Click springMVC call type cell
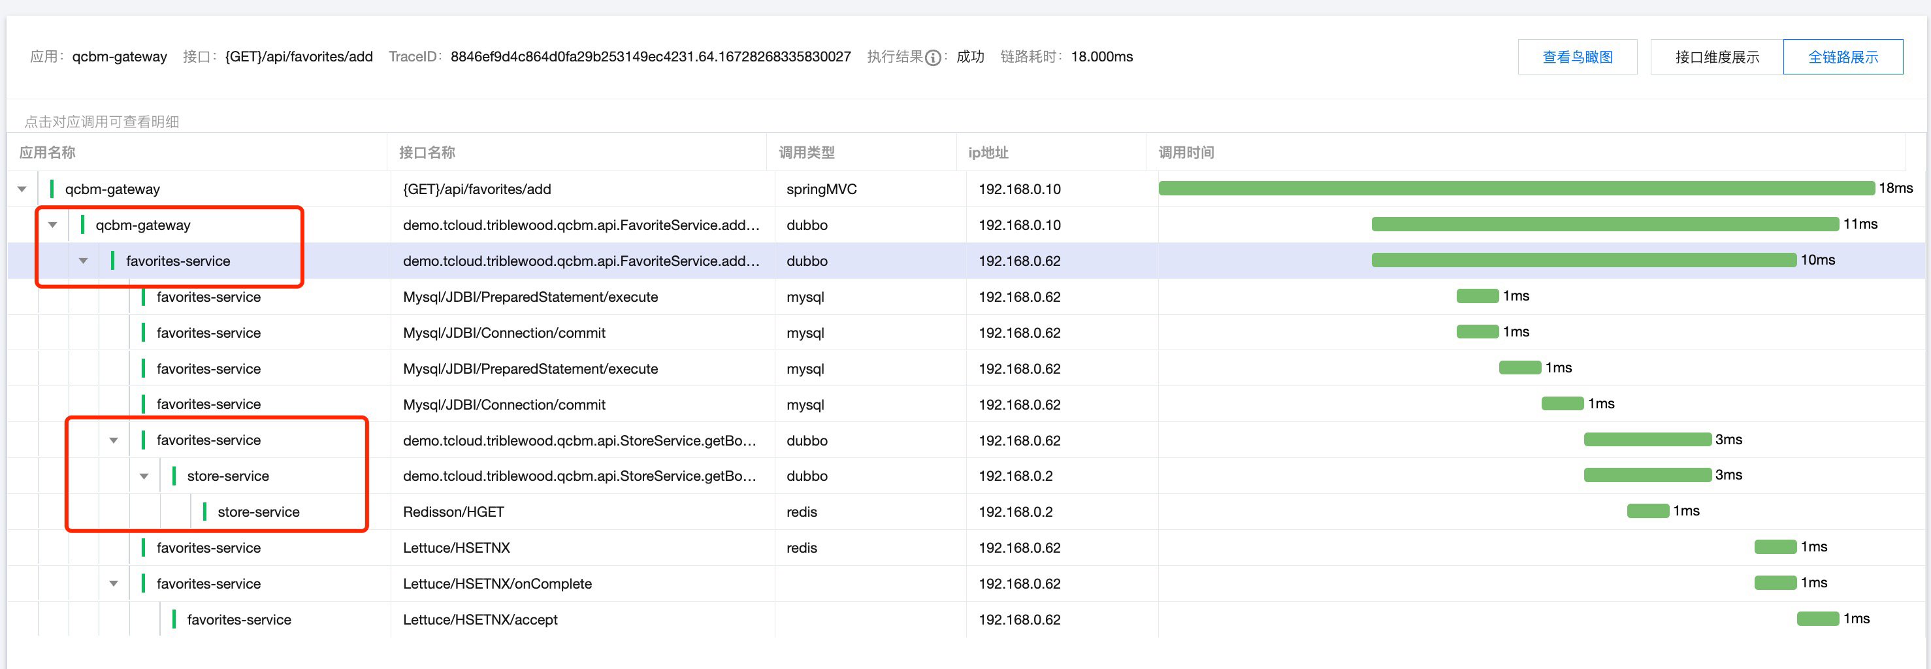 (x=821, y=189)
